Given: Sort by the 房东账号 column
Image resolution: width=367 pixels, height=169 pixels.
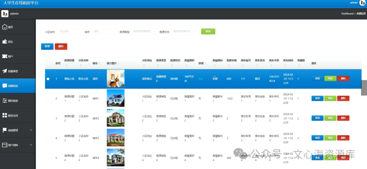Looking at the screenshot, I should pyautogui.click(x=243, y=66).
